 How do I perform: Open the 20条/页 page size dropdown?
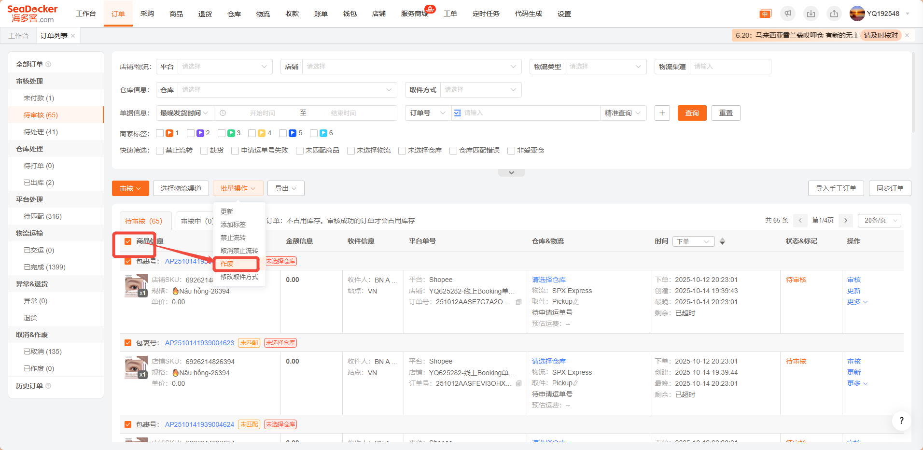point(879,221)
